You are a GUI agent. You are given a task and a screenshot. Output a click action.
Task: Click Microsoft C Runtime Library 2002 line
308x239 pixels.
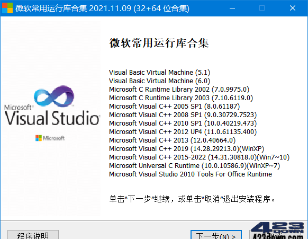[179, 90]
